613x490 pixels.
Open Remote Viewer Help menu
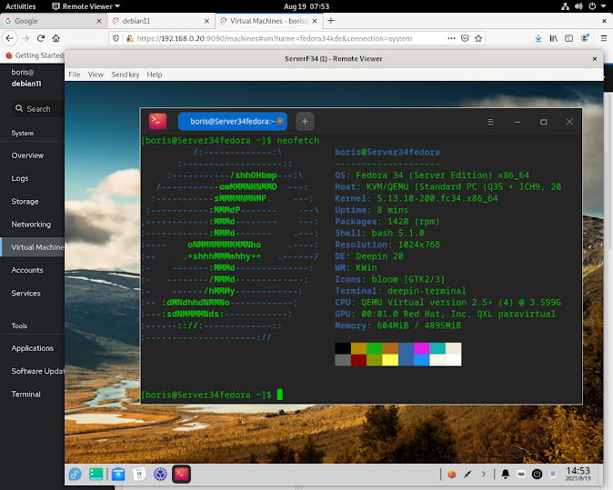(x=155, y=75)
